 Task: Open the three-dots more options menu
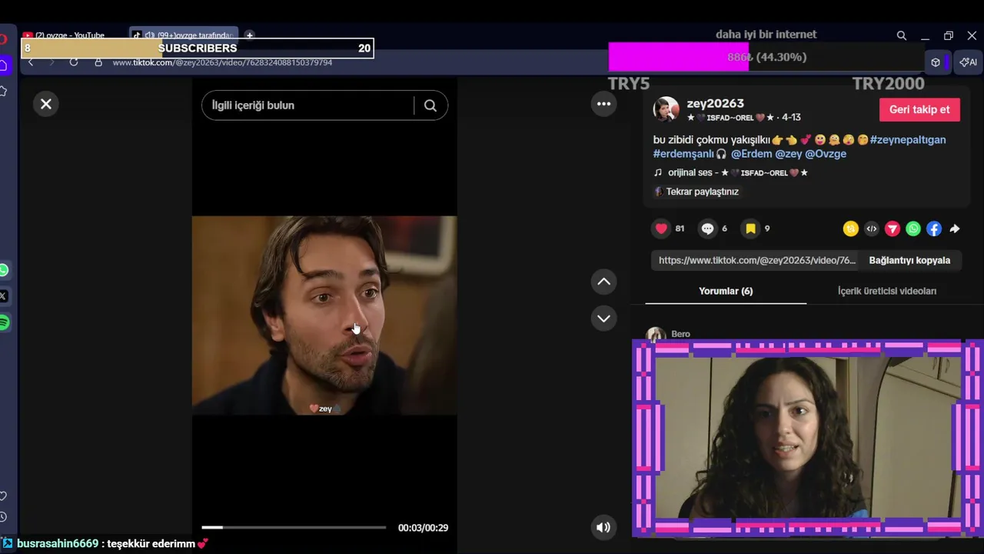(x=603, y=104)
